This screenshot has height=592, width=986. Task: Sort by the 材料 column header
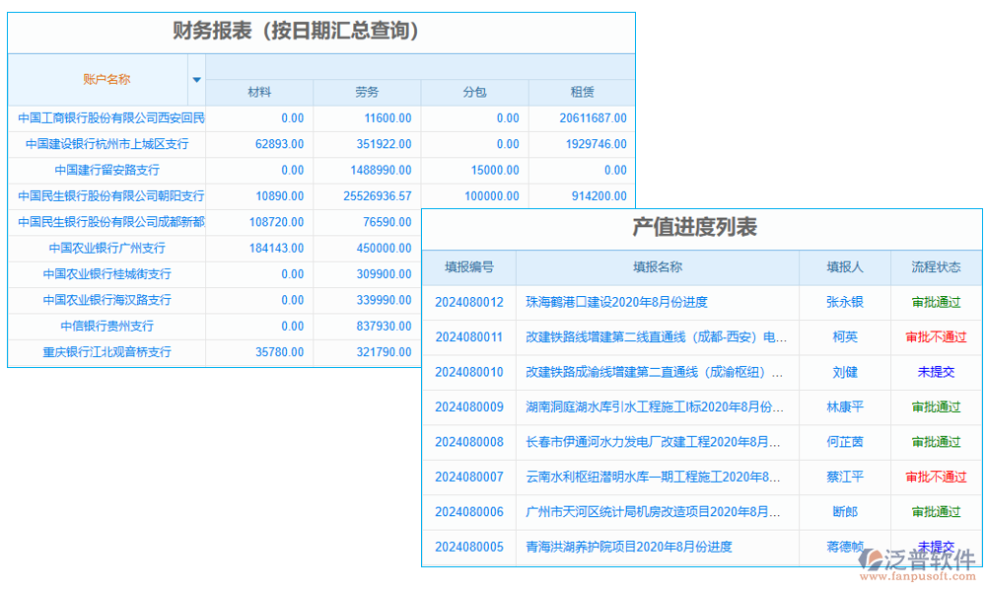(258, 92)
